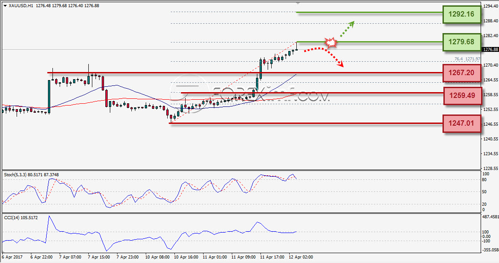The width and height of the screenshot is (499, 263).
Task: Click the current price tag 1276.88
Action: pos(490,50)
